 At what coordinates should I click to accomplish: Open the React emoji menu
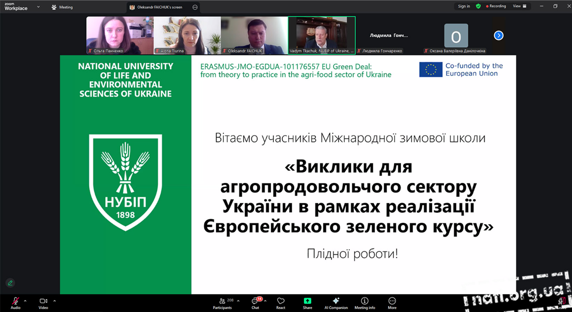coord(280,303)
